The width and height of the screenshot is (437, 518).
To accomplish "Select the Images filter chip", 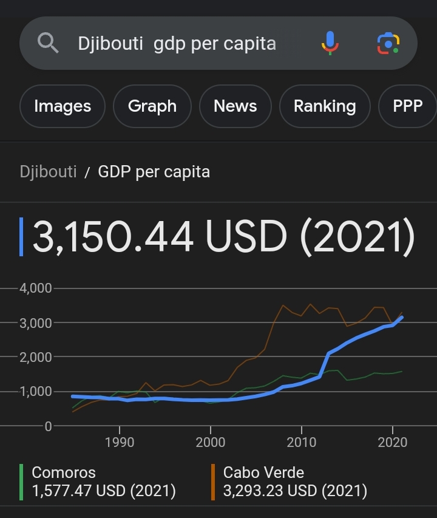I will coord(63,106).
